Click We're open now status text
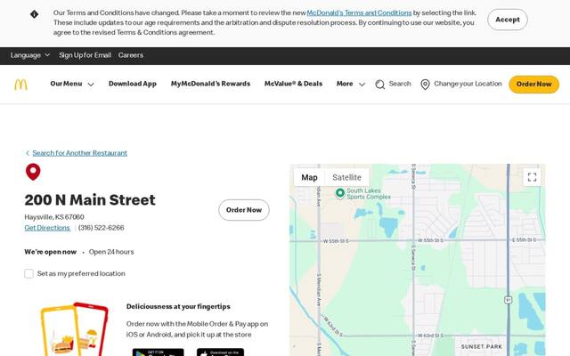The height and width of the screenshot is (356, 570). 51,252
